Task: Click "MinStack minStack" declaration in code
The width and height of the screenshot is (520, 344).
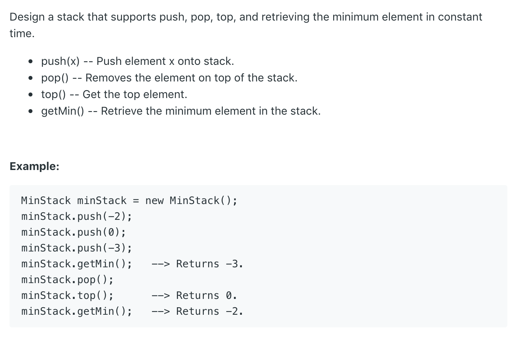Action: coord(74,200)
